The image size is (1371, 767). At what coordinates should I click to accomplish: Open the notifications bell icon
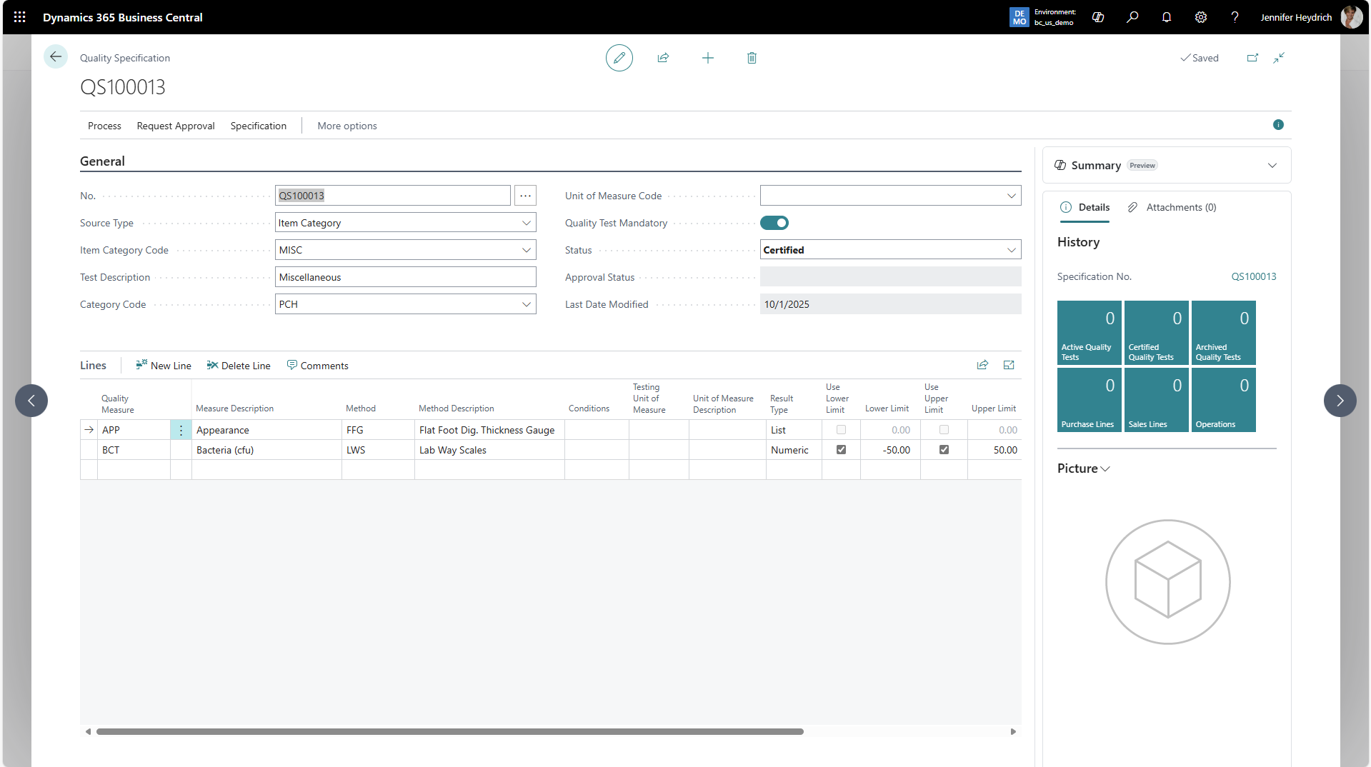(x=1167, y=17)
